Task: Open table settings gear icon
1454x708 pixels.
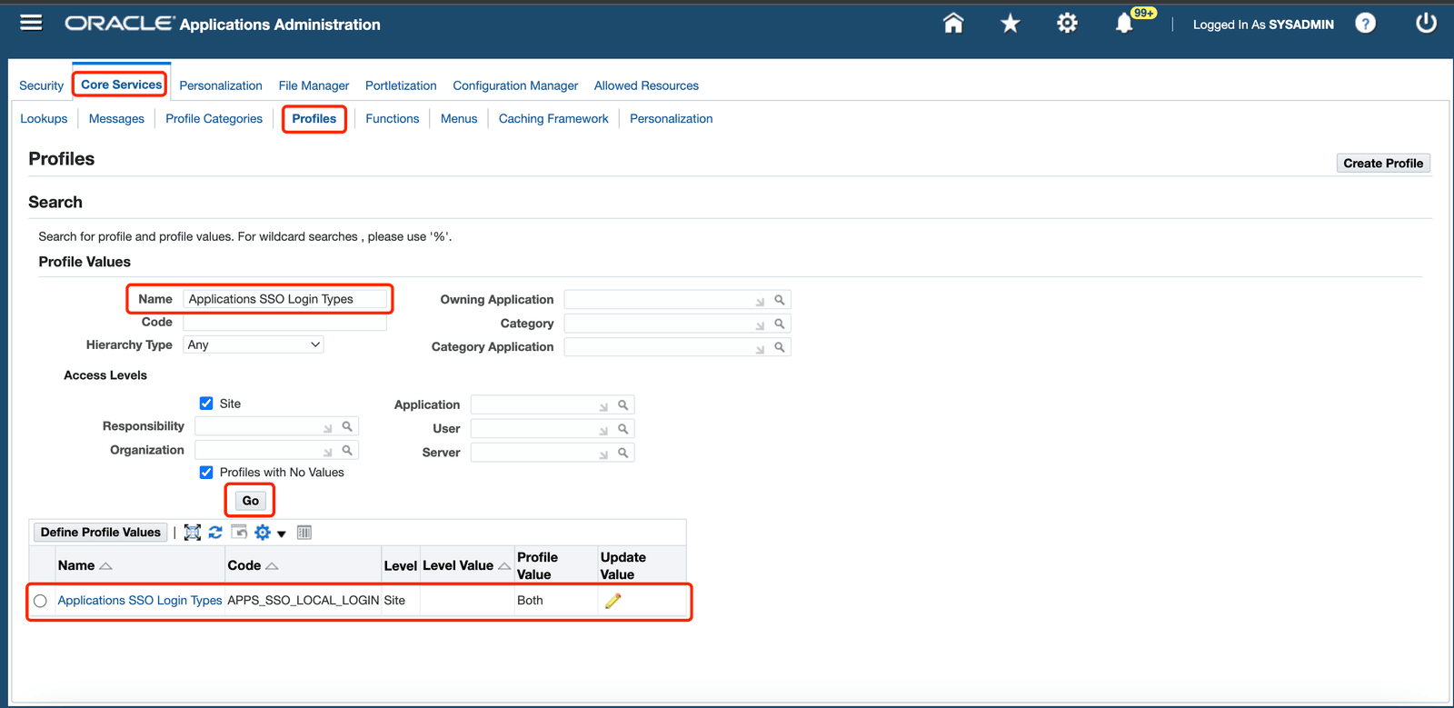Action: [263, 533]
